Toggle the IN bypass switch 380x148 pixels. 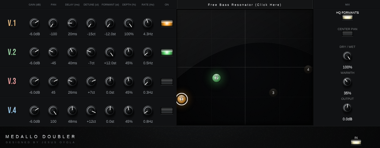coord(356,142)
